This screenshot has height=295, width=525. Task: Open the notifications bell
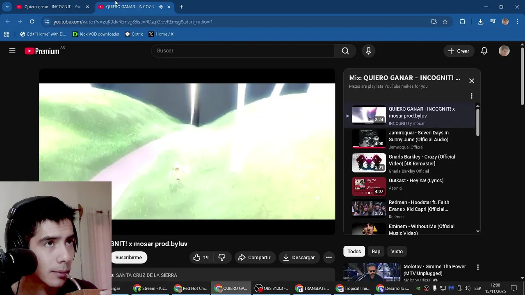point(484,51)
